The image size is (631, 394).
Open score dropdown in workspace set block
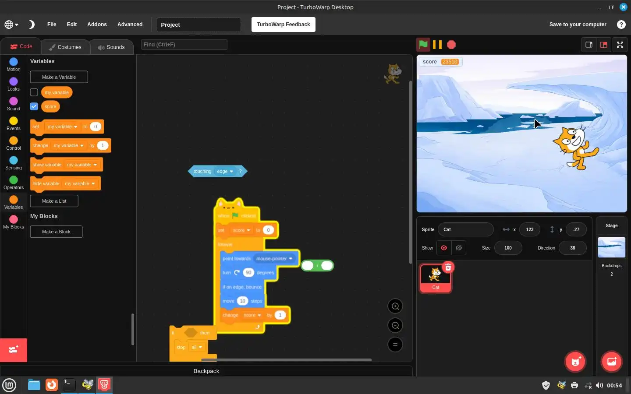tap(241, 230)
